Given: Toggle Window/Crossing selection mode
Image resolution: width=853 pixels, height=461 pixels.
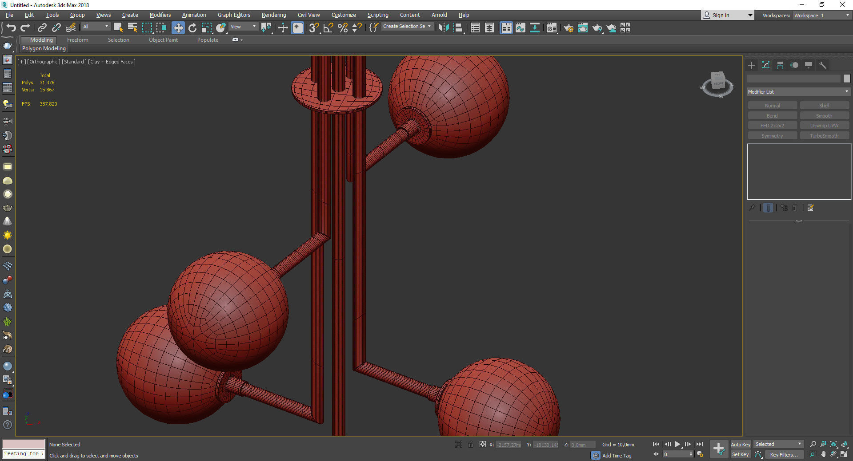Looking at the screenshot, I should [161, 28].
